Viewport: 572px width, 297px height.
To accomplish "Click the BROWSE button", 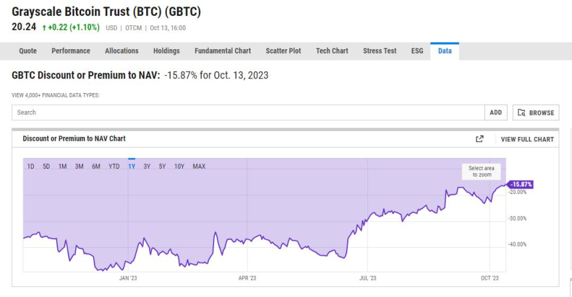I will (536, 112).
